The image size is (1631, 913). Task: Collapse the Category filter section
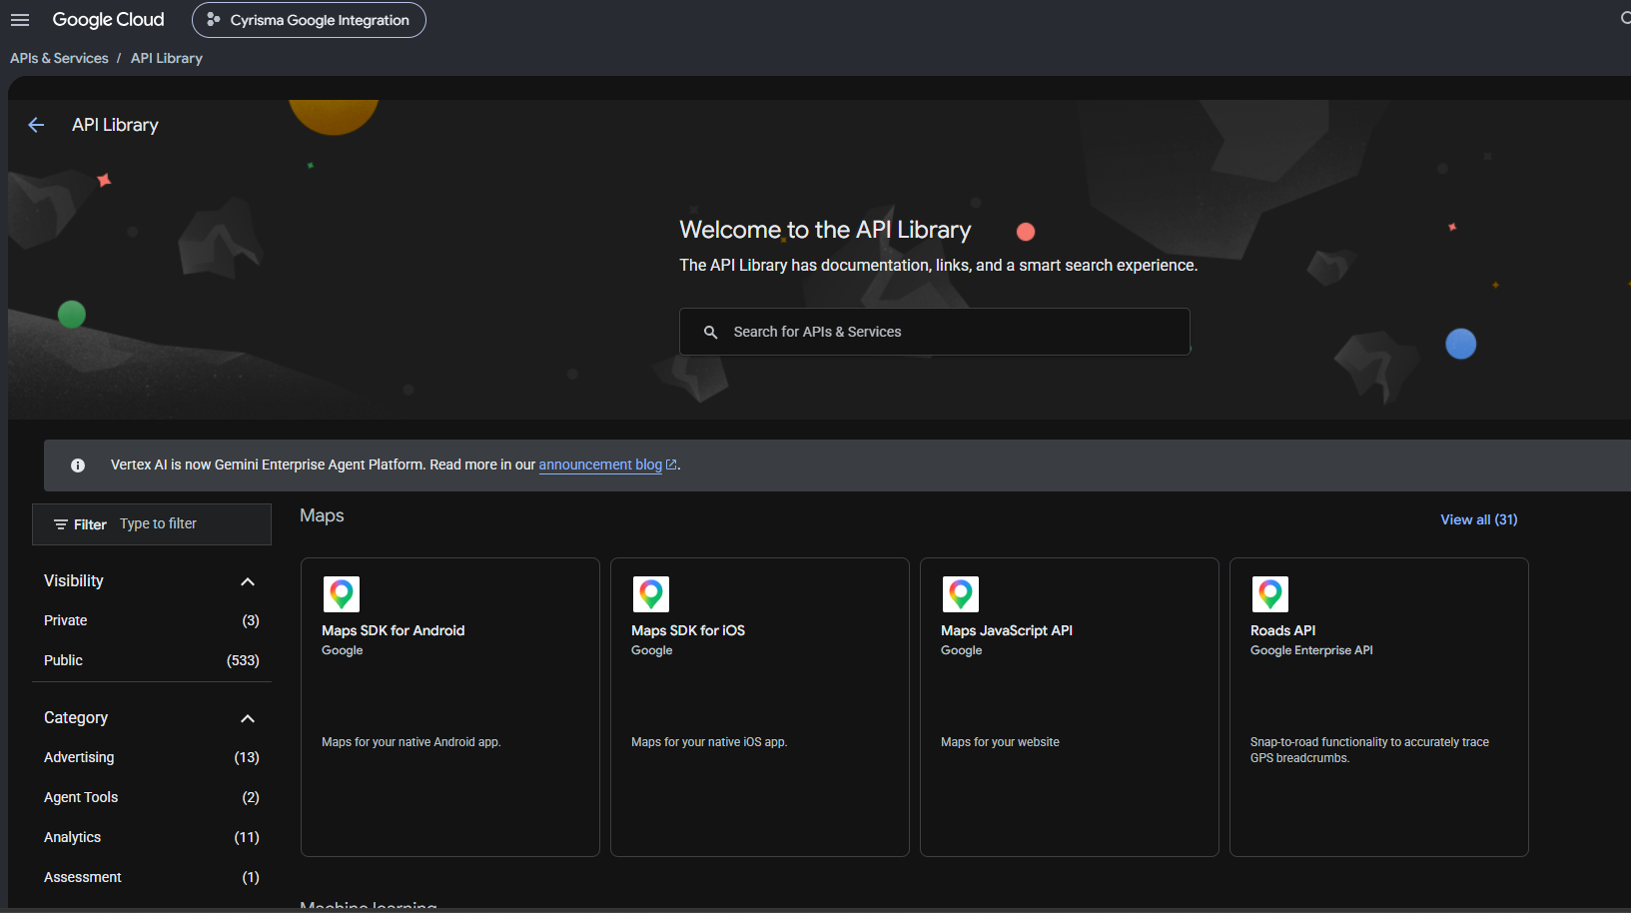[x=248, y=718]
